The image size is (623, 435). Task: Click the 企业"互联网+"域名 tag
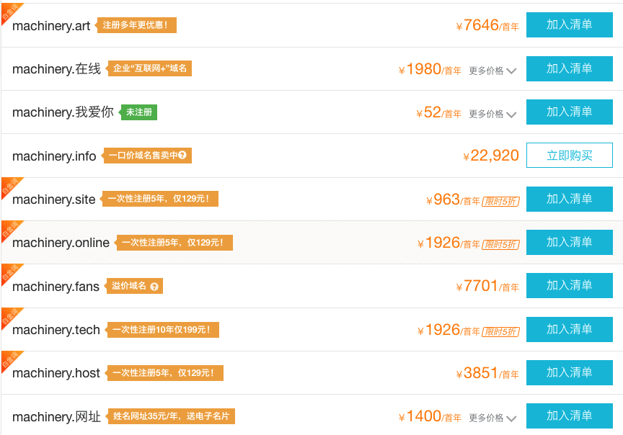(150, 68)
